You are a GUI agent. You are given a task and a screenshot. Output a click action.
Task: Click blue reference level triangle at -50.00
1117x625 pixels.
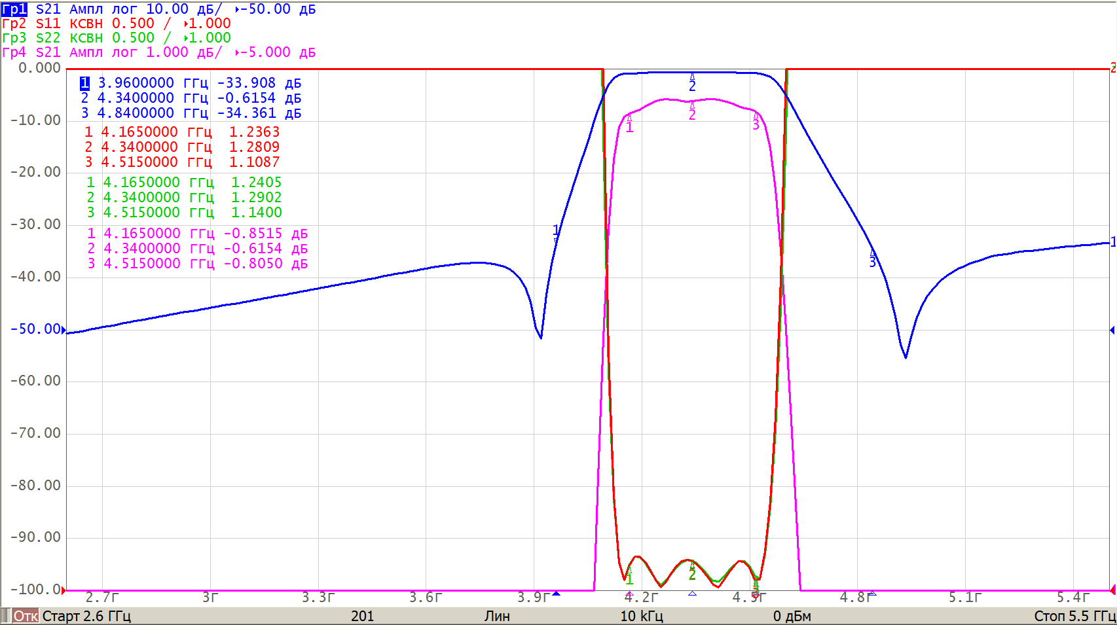coord(64,330)
